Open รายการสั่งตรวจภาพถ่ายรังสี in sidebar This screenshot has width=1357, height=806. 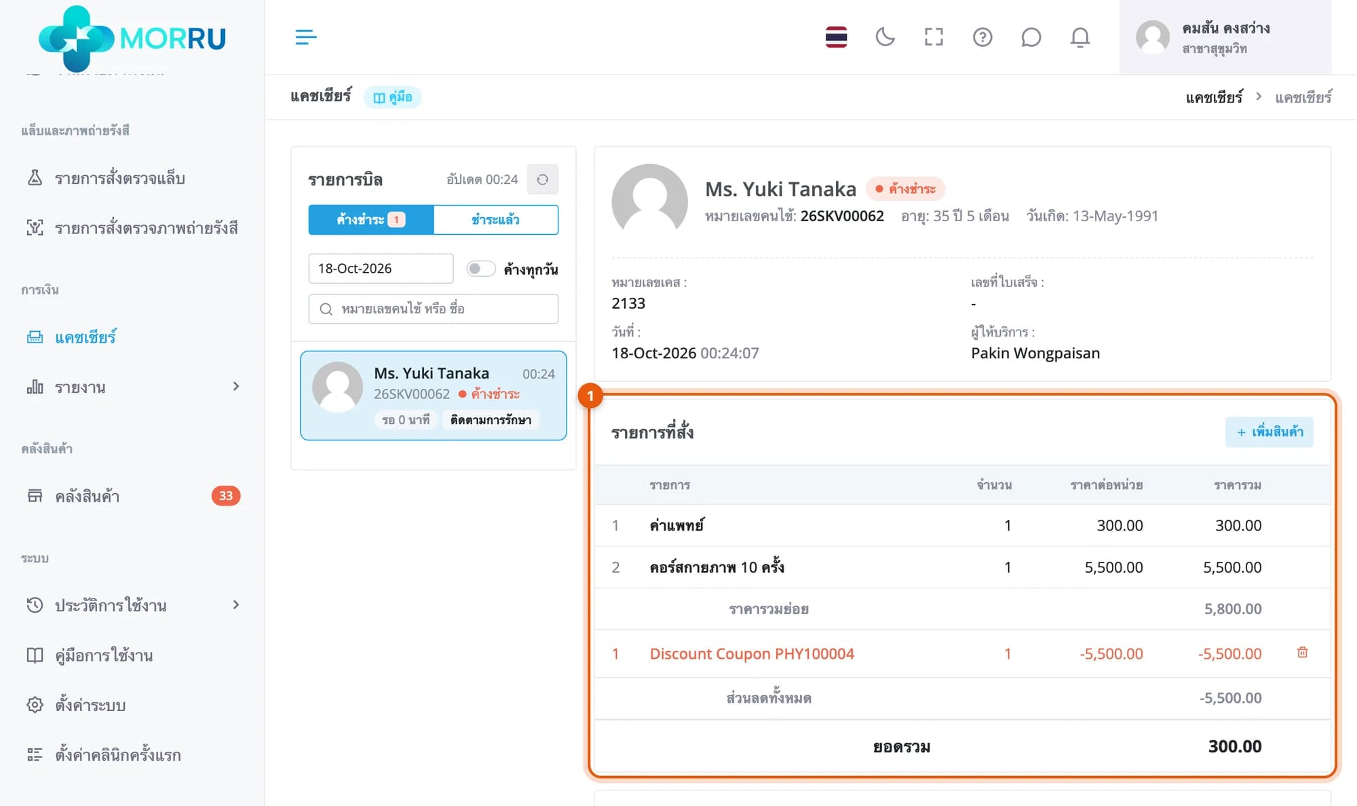[133, 228]
